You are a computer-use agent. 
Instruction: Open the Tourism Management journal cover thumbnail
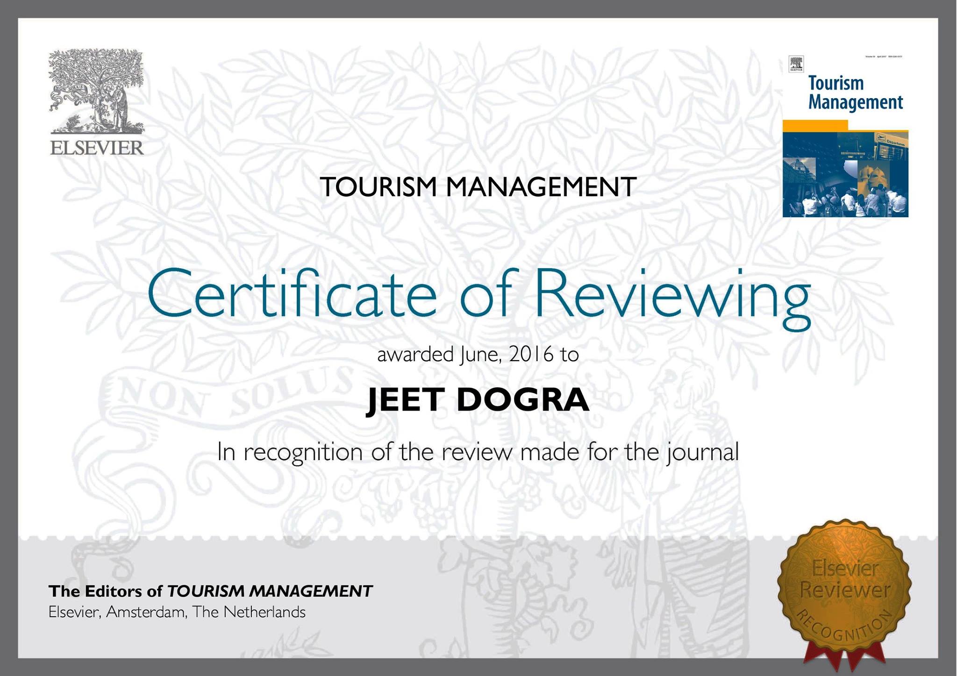tap(845, 135)
